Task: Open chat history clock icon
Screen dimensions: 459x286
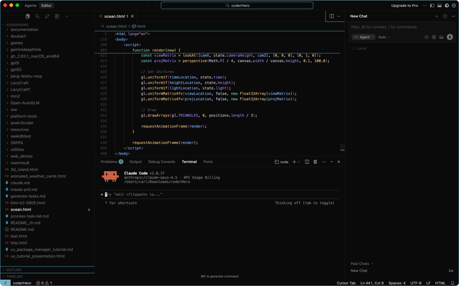Action: (445, 16)
